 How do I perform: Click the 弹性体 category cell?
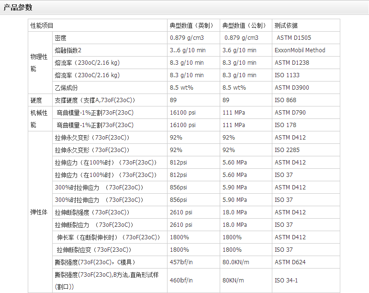click(x=40, y=212)
